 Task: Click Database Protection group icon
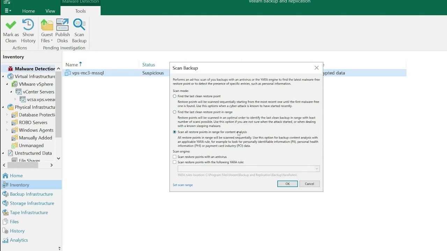14,115
